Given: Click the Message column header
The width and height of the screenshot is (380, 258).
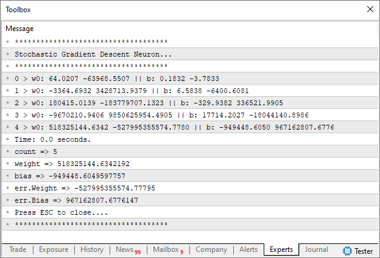Looking at the screenshot, I should (20, 29).
